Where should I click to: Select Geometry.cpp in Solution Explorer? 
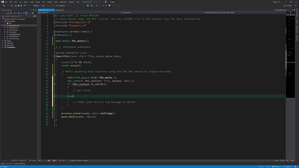[x=14, y=30]
